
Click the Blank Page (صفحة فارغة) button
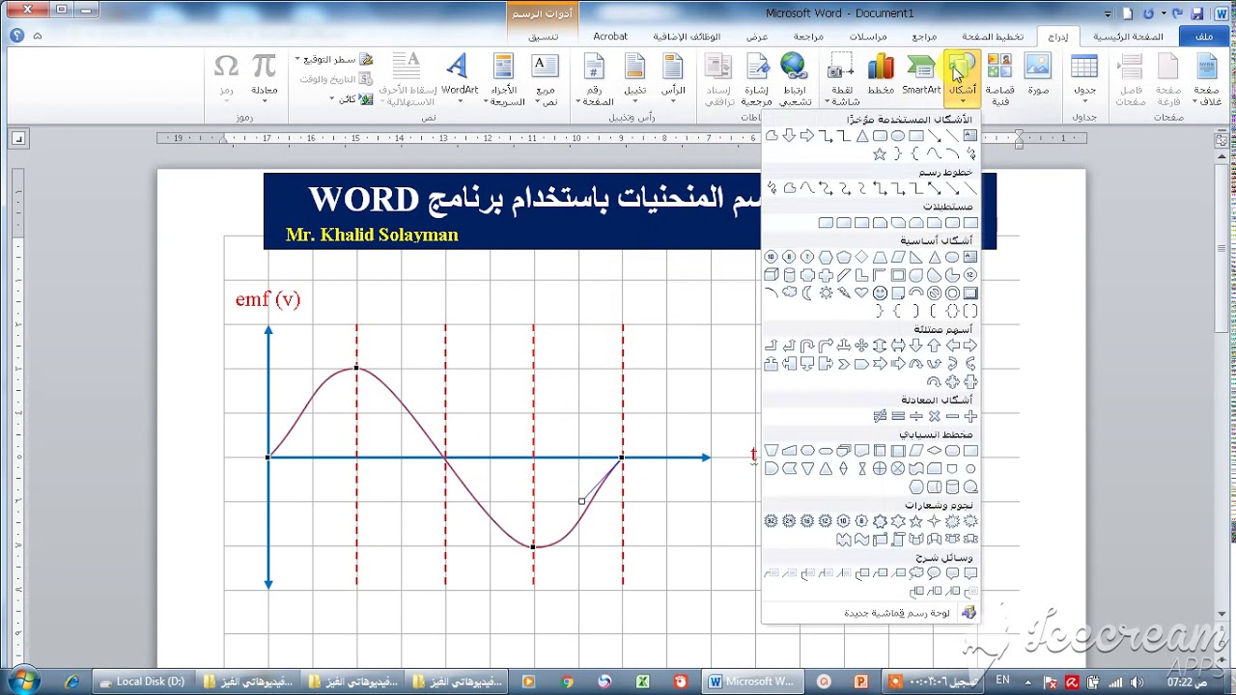(1168, 77)
